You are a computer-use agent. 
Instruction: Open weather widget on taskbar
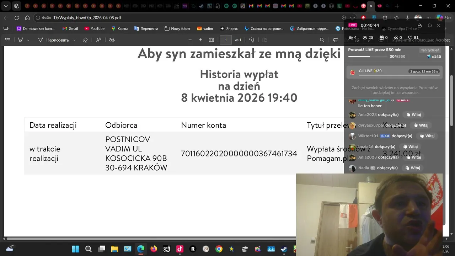click(x=10, y=248)
